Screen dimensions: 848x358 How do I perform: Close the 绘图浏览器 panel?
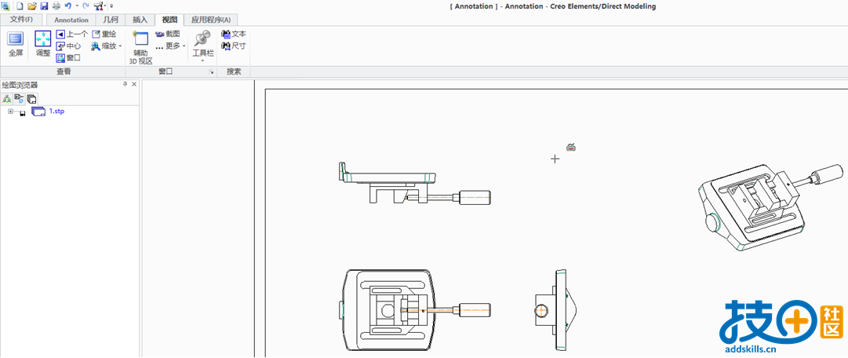(x=134, y=85)
